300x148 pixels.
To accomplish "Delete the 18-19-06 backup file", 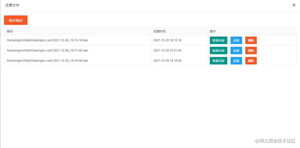I will (x=251, y=60).
